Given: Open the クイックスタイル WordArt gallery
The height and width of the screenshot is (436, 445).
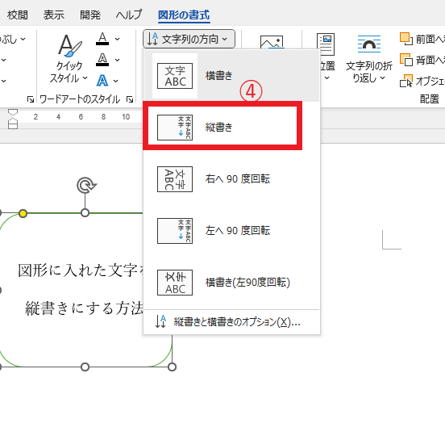Looking at the screenshot, I should coord(69,58).
